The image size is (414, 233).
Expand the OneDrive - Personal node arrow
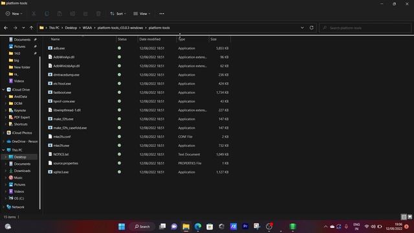(3, 142)
